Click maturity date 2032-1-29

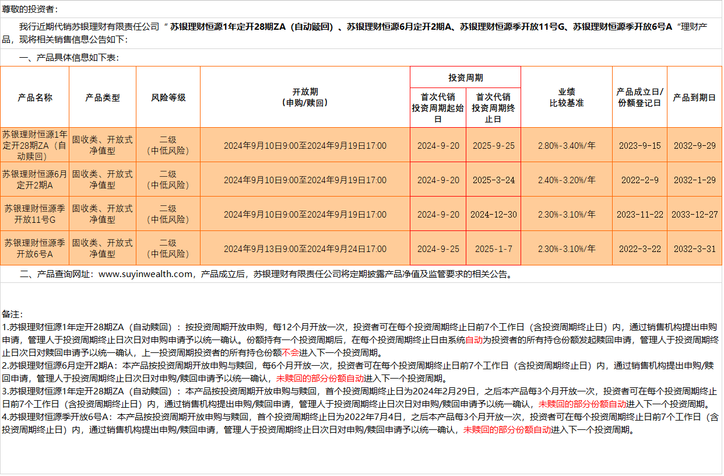(x=694, y=180)
